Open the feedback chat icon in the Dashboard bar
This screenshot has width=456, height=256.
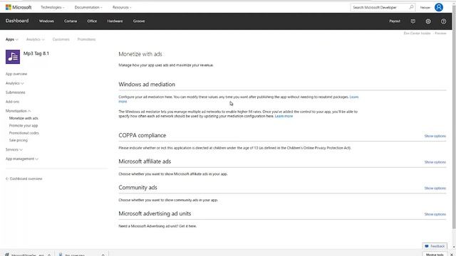[x=413, y=21]
